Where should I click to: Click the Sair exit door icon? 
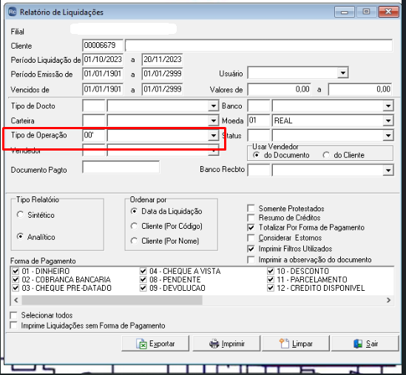pyautogui.click(x=358, y=344)
